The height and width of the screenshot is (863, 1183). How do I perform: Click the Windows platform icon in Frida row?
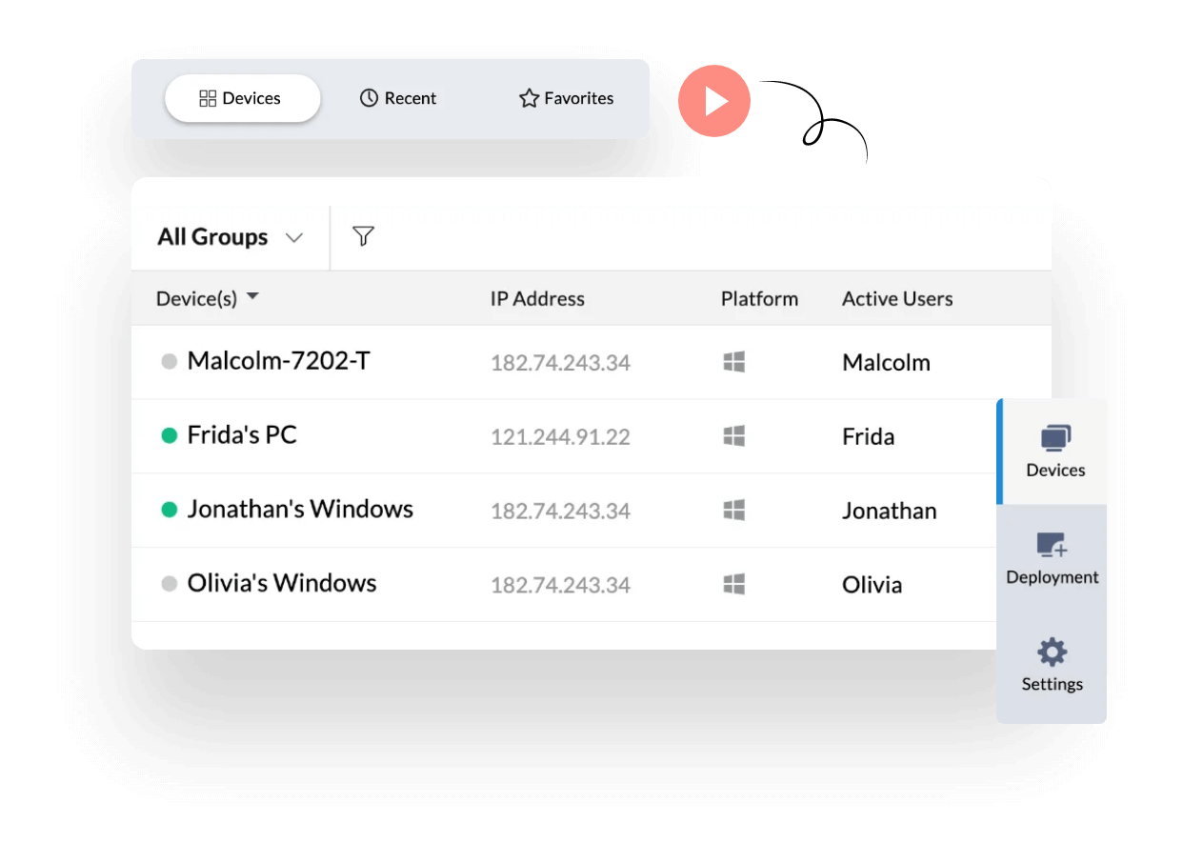coord(733,436)
